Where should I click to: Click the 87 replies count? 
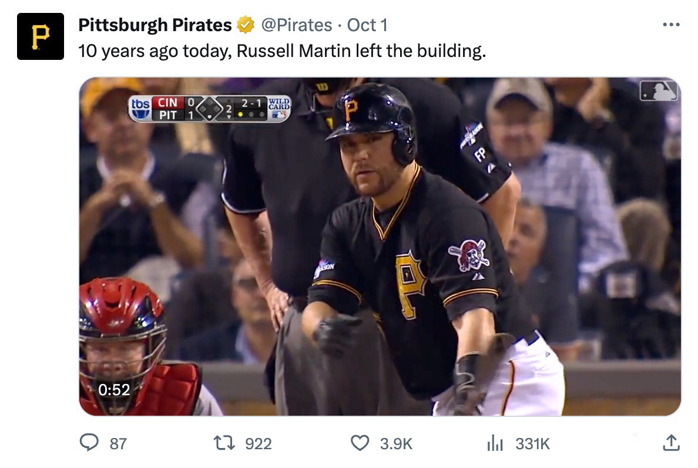point(118,443)
